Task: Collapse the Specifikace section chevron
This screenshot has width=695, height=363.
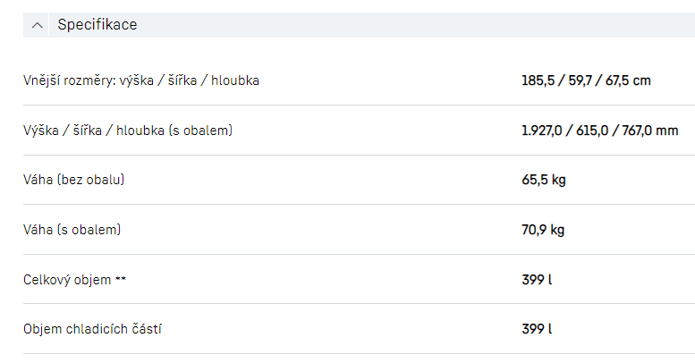Action: tap(37, 25)
